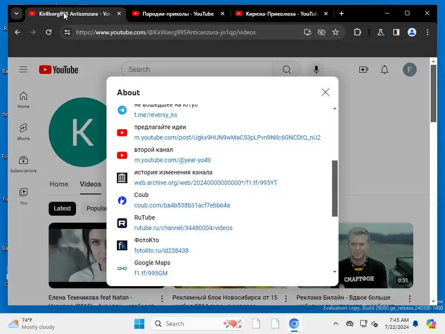The image size is (445, 334).
Task: Open YouTube notifications bell
Action: coord(384,69)
